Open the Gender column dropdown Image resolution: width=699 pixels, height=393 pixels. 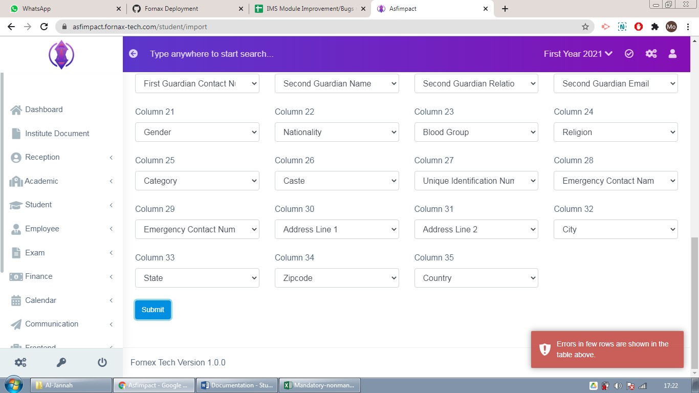point(197,132)
